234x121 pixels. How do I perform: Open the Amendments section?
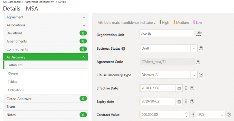click(x=46, y=41)
